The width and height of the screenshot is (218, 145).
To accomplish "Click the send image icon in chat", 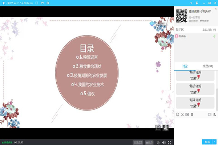I will [187, 115].
